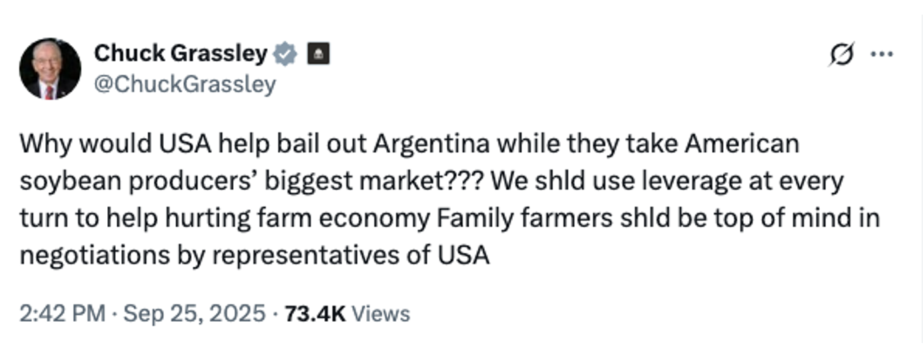This screenshot has width=923, height=355.
Task: Click the Sep 25, 2025 date
Action: point(196,313)
